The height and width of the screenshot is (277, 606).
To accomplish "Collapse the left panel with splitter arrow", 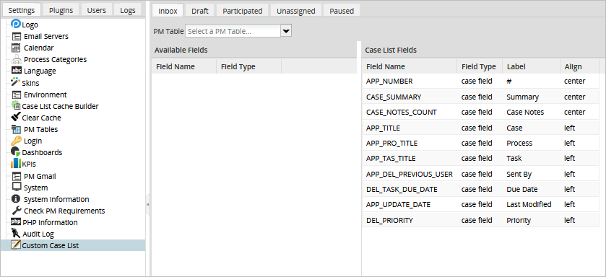I will point(147,204).
